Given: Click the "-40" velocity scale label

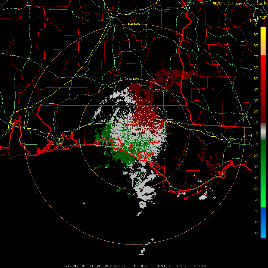Looking at the screenshot, I should pyautogui.click(x=255, y=178).
